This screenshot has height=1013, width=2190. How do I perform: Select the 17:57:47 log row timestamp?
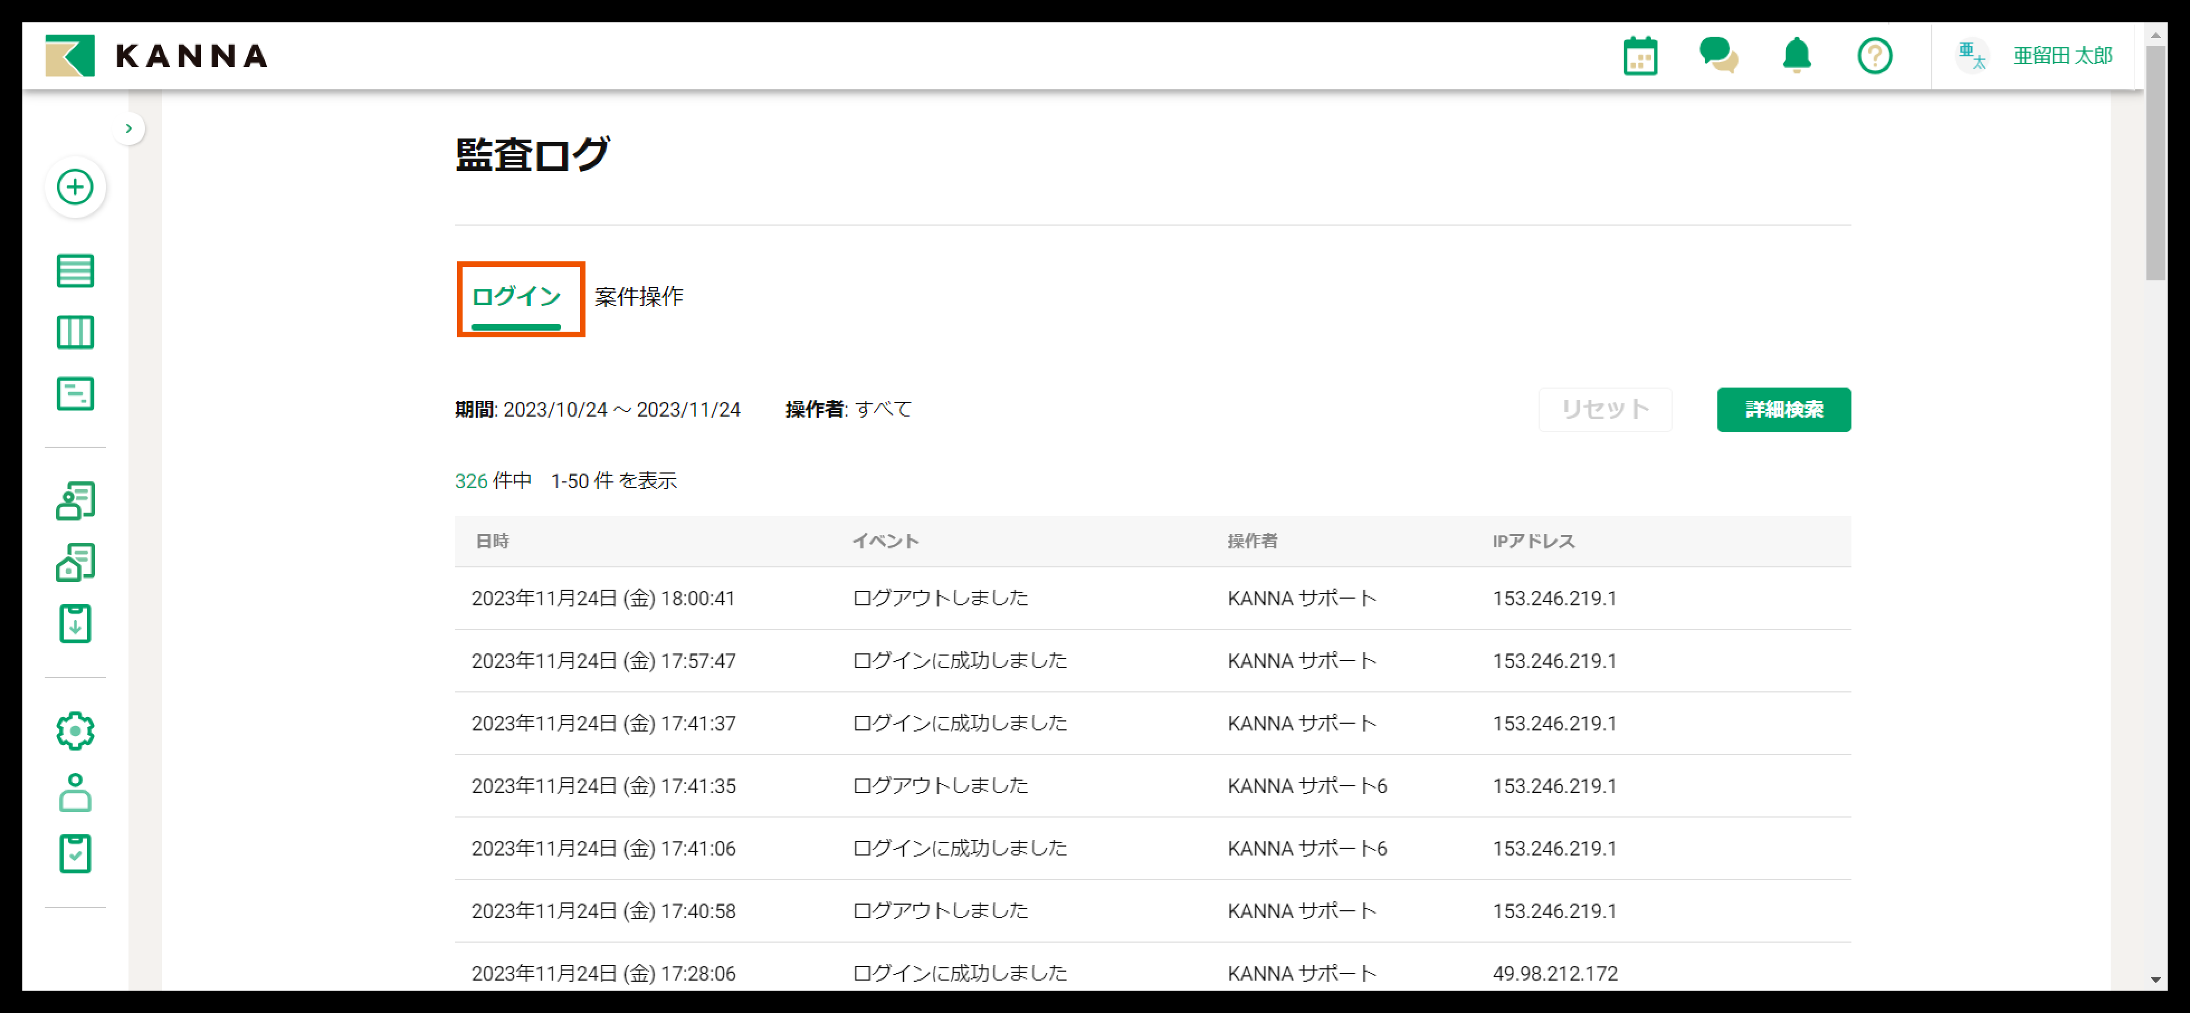coord(603,661)
